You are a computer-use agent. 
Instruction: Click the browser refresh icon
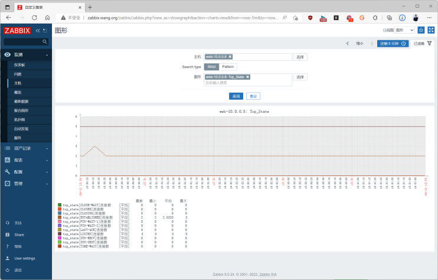coord(34,18)
